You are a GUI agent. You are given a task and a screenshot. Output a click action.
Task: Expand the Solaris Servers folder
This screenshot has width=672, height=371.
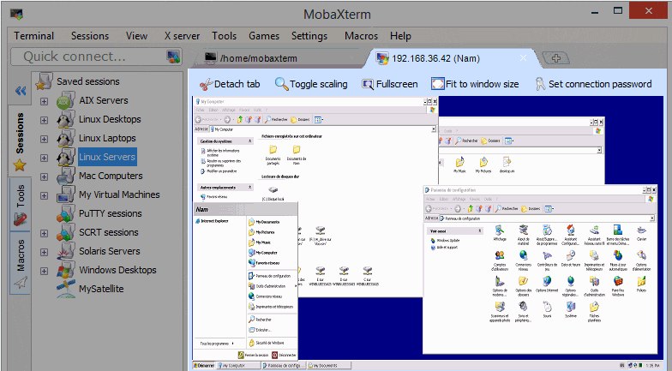[44, 252]
